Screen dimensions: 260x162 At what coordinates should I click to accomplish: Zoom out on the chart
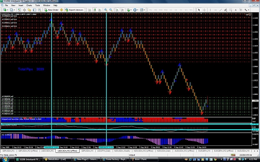click(x=111, y=10)
